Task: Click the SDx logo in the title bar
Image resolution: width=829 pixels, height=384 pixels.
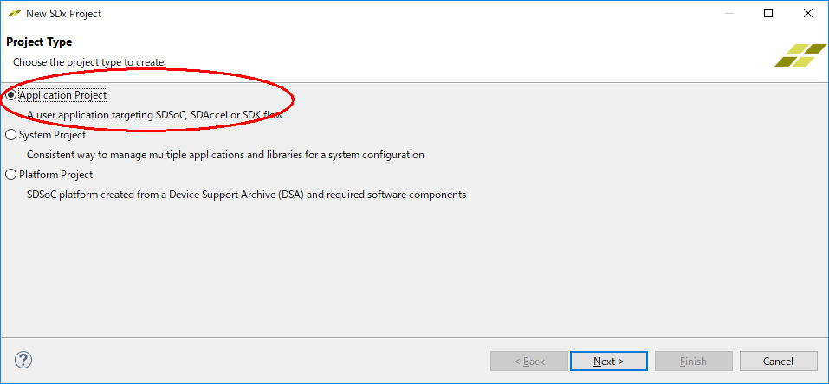Action: click(x=13, y=14)
